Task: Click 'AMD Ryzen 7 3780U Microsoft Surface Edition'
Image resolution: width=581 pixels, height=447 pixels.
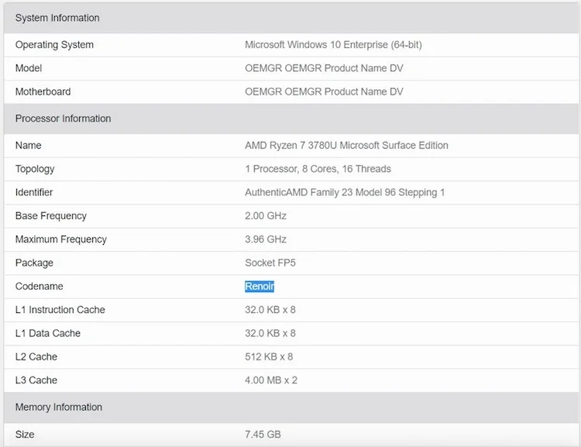Action: tap(346, 146)
